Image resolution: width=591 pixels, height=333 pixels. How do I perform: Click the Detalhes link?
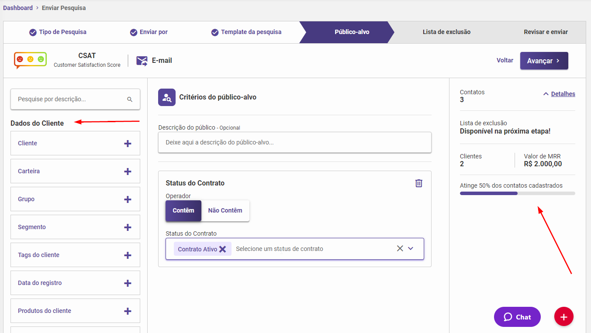tap(563, 94)
